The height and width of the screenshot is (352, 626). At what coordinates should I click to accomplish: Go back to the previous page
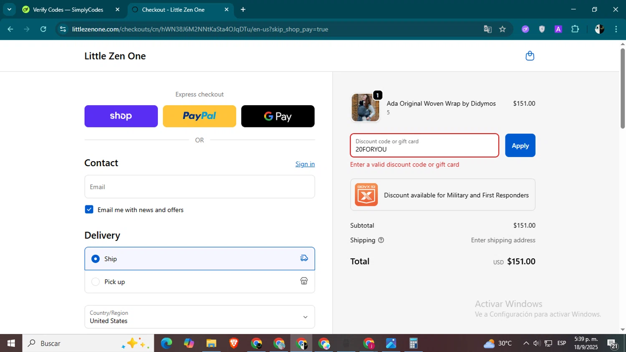click(10, 29)
